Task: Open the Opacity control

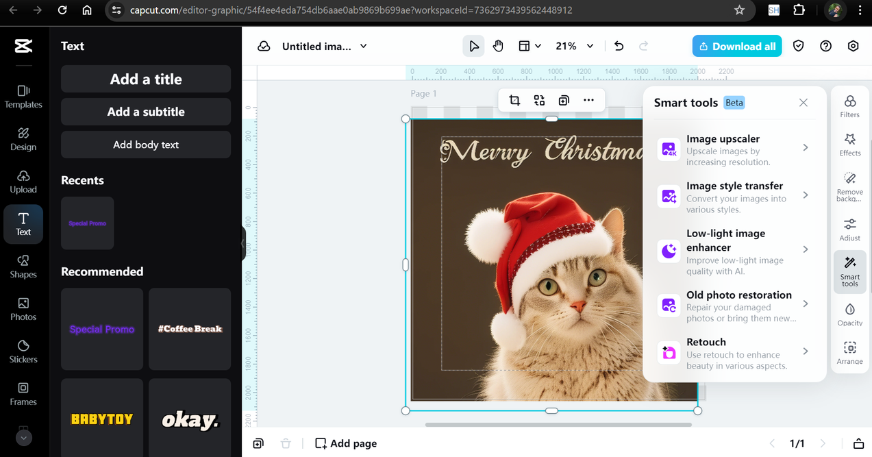Action: pyautogui.click(x=849, y=314)
